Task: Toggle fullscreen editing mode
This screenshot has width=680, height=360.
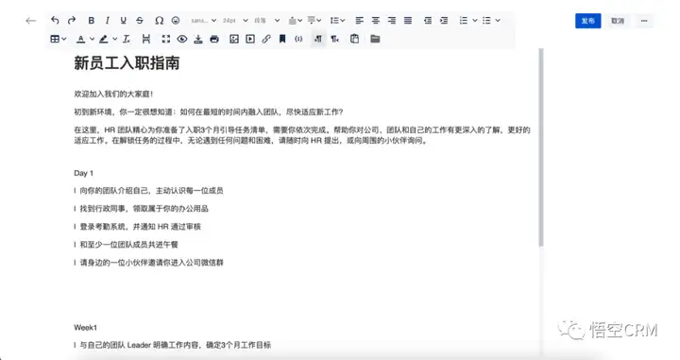Action: coord(166,39)
